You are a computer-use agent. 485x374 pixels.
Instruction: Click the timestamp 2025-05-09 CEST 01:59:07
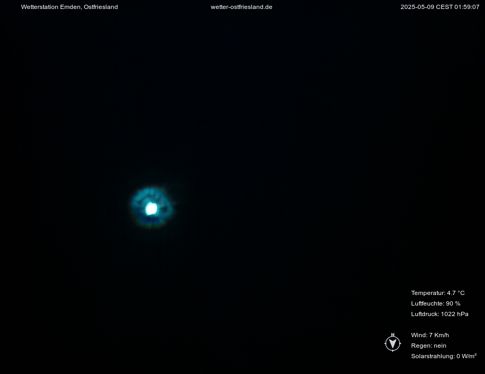(440, 7)
